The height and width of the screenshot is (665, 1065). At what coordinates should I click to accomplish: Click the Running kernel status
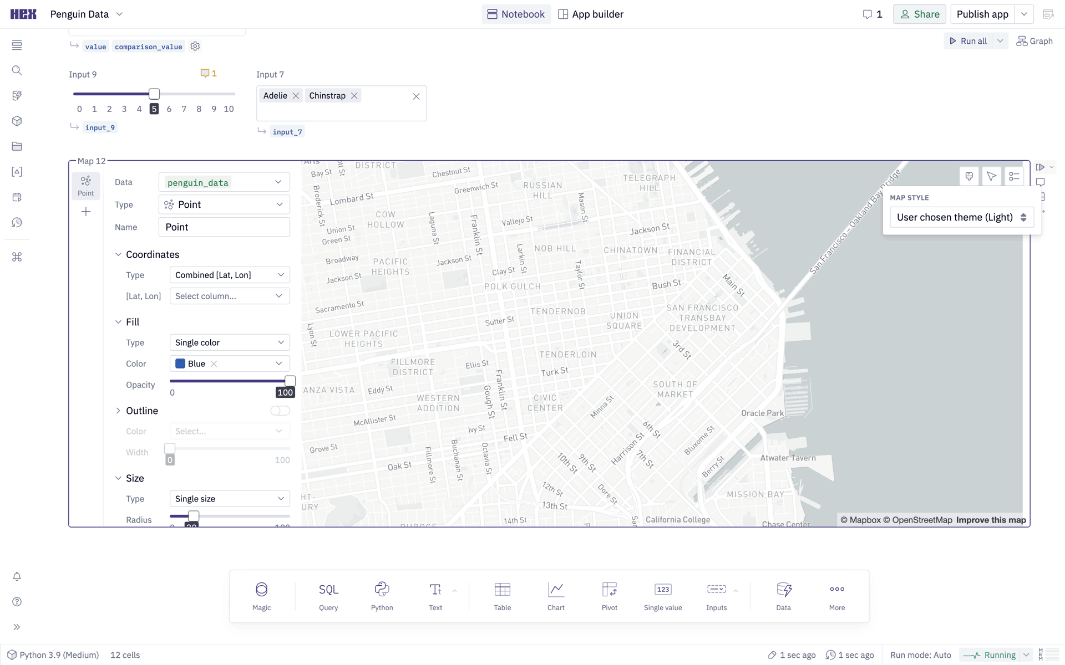coord(989,655)
